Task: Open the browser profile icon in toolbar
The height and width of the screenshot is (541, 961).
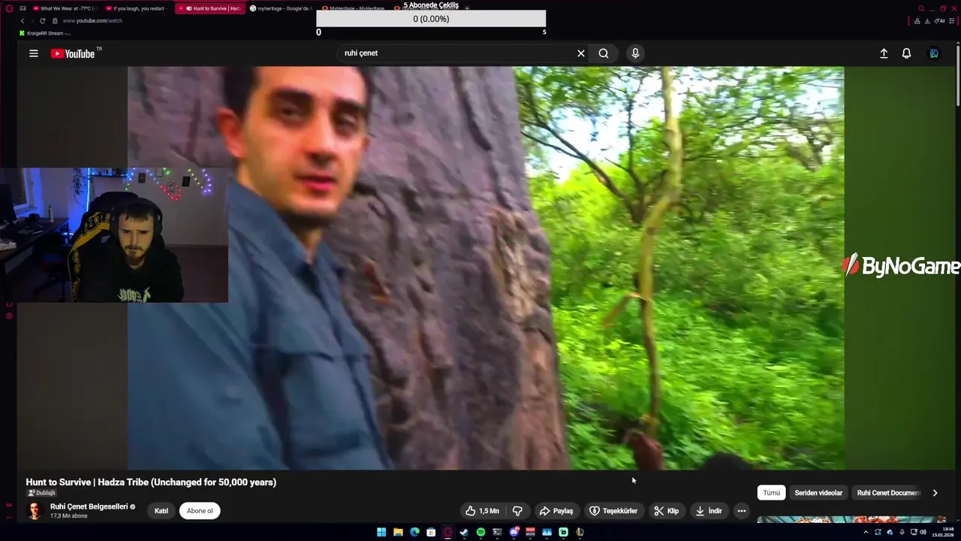Action: pos(917,21)
